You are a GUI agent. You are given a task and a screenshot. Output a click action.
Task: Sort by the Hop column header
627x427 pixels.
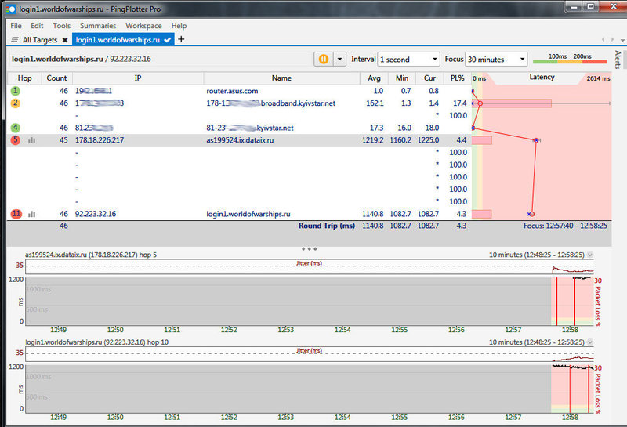pos(24,78)
